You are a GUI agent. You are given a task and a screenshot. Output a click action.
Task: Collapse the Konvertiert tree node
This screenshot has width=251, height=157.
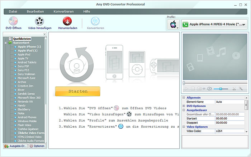tap(6, 43)
